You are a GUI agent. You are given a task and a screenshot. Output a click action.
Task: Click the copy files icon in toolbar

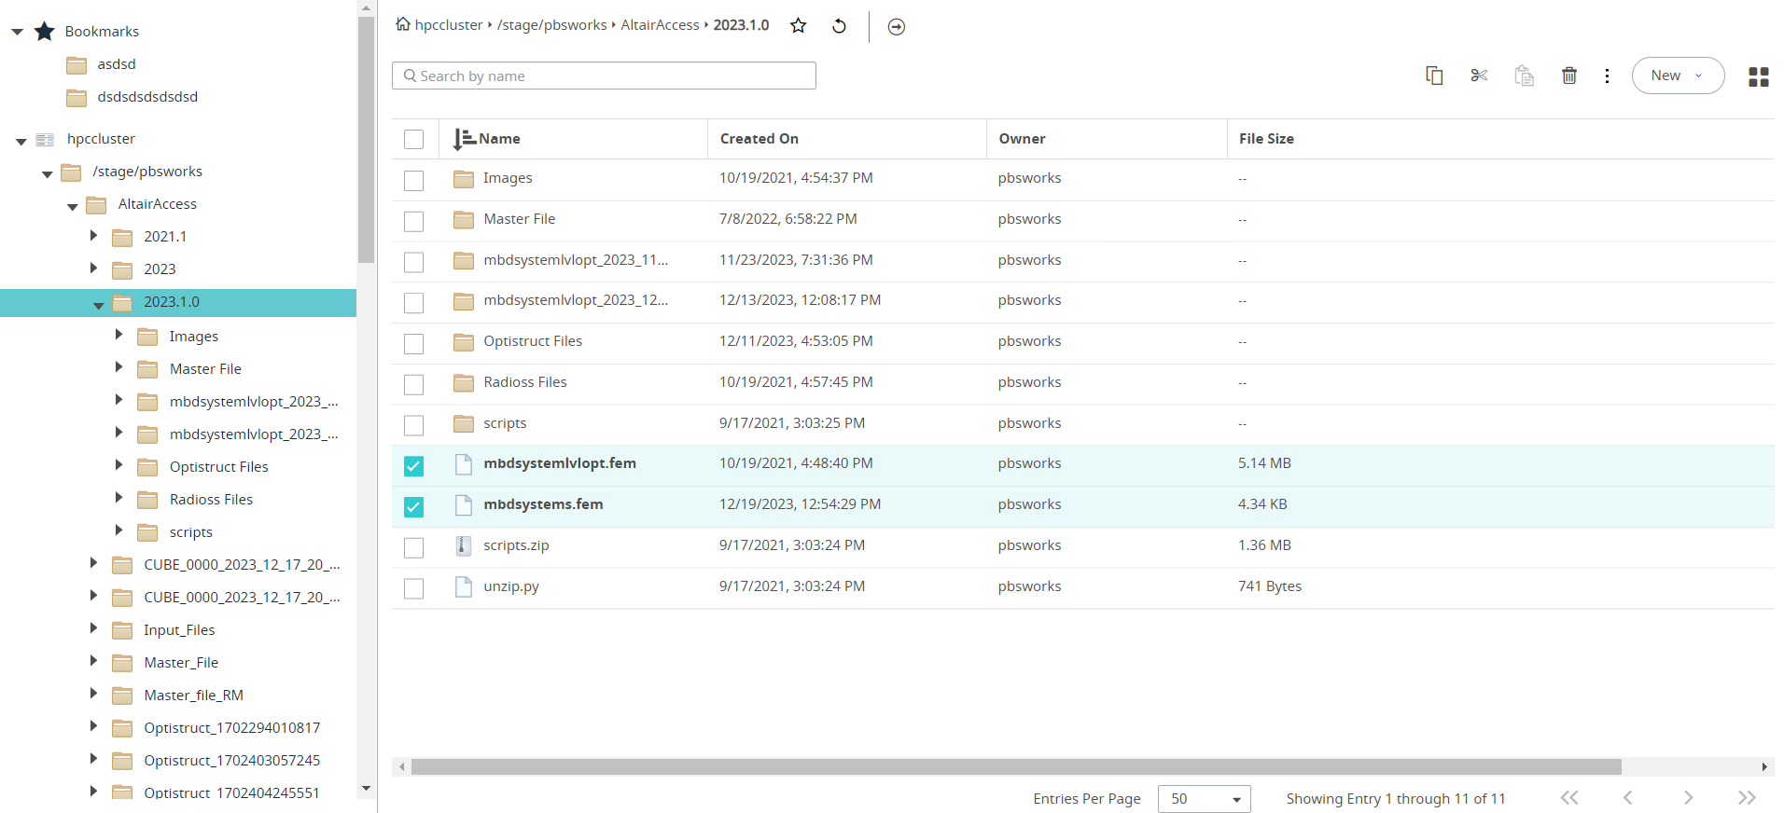click(1434, 76)
